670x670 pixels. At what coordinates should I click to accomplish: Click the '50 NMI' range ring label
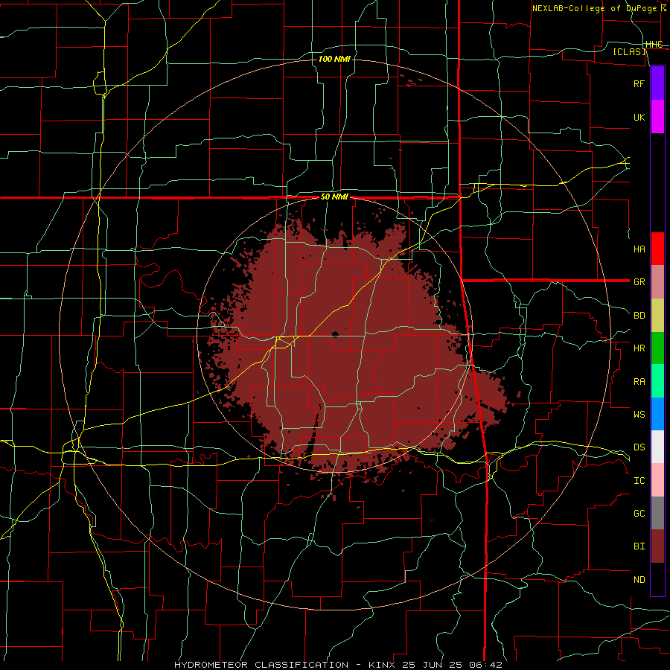(334, 197)
